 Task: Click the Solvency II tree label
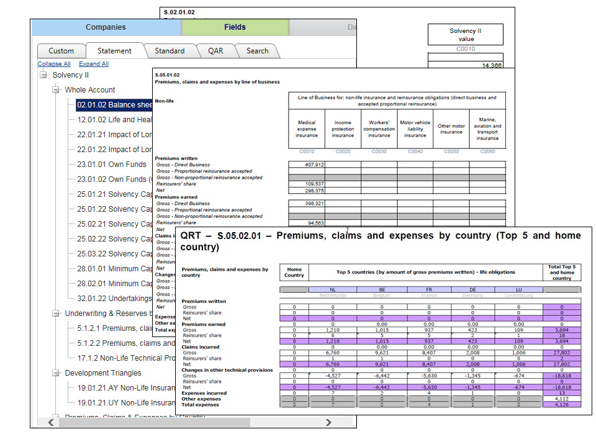pos(71,75)
